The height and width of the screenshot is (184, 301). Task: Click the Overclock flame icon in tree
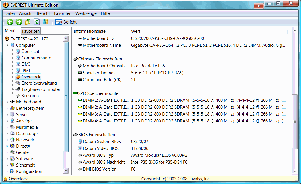pos(18,77)
